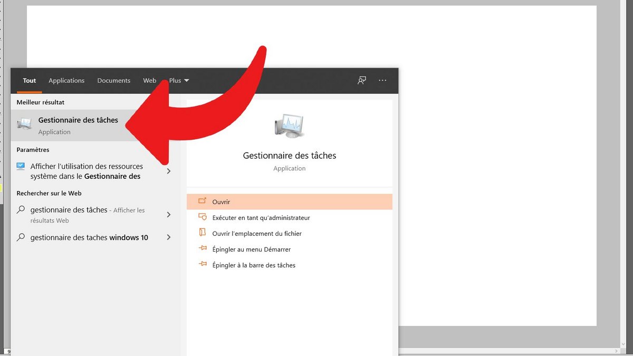Select Épingler au menu Démarrer
The height and width of the screenshot is (356, 633).
pyautogui.click(x=290, y=249)
